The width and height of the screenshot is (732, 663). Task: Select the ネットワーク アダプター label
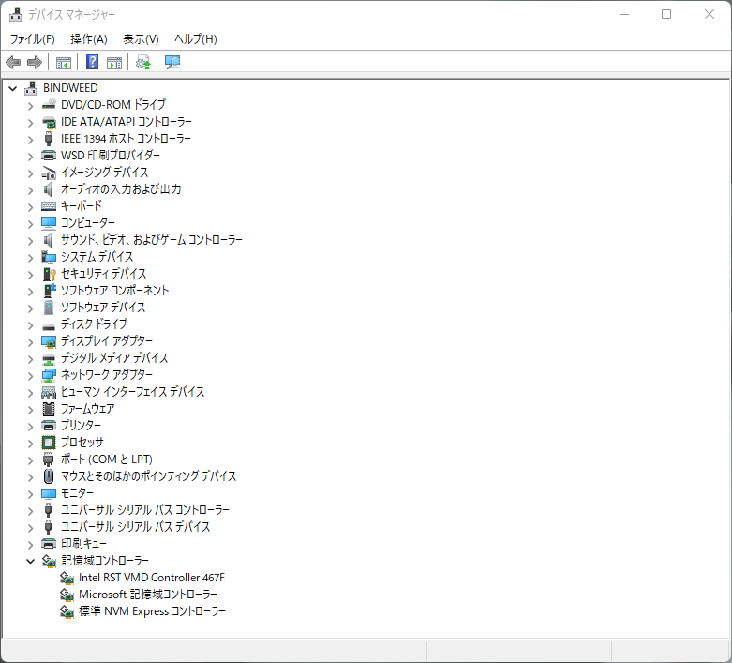pos(107,375)
